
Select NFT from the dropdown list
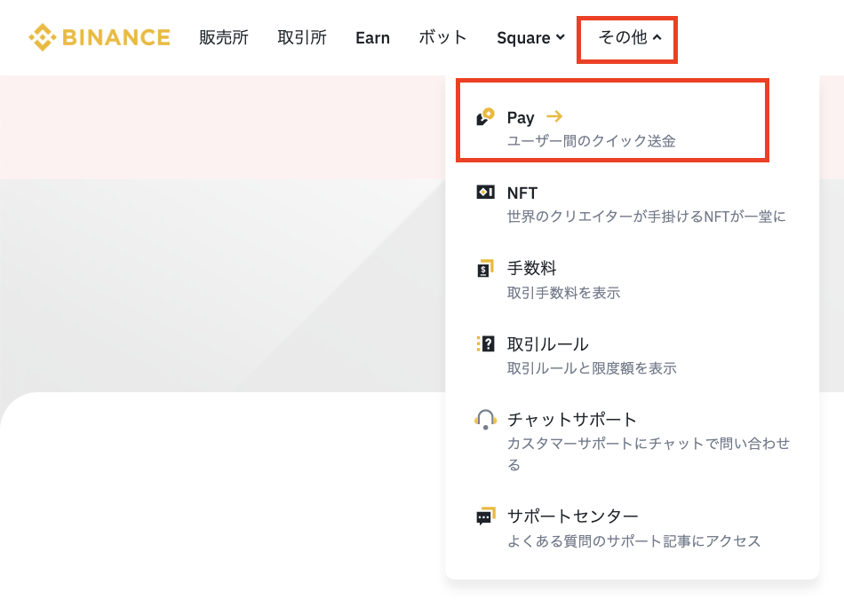coord(522,193)
